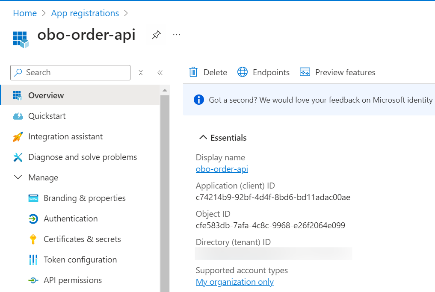The width and height of the screenshot is (435, 292).
Task: Click the obo-order-api page title
Action: 86,35
